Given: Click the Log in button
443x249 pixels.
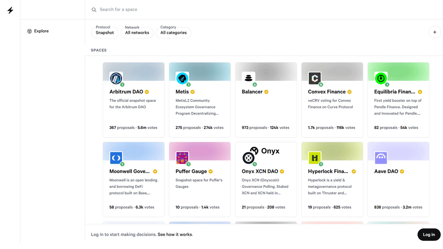Looking at the screenshot, I should 429,235.
